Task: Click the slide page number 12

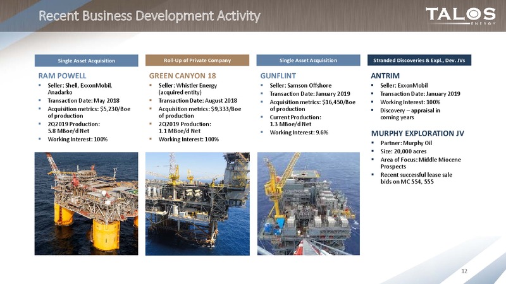Action: tap(464, 271)
